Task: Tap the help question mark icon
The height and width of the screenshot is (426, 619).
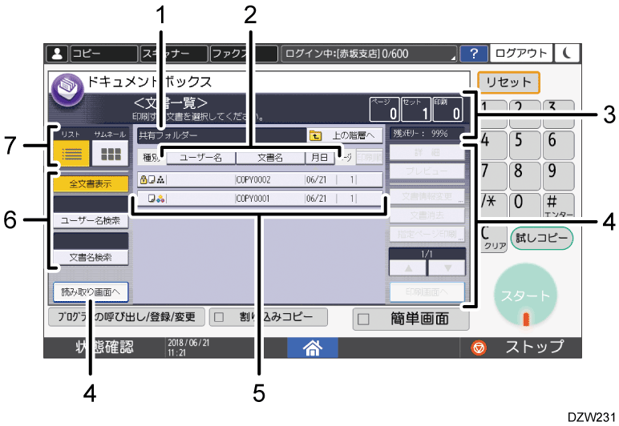Action: click(x=474, y=54)
